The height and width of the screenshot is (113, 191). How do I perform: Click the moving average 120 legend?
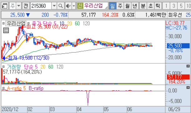[86, 23]
